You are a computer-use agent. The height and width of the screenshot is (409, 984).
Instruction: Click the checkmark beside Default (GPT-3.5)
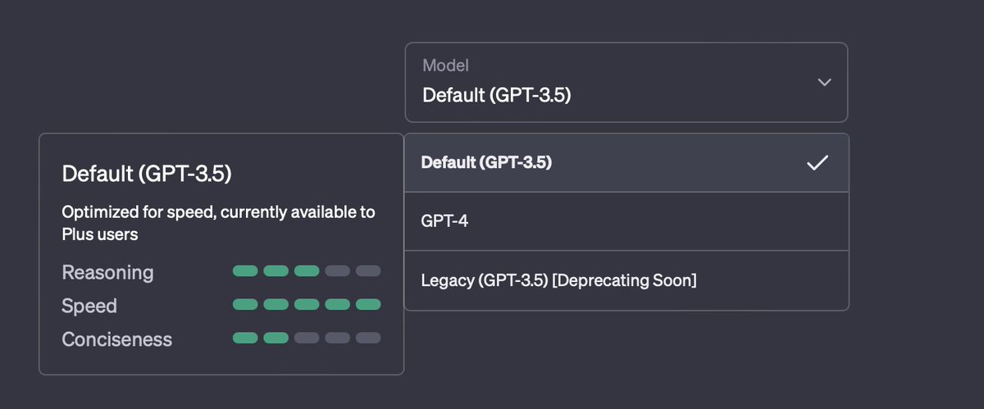click(x=818, y=162)
